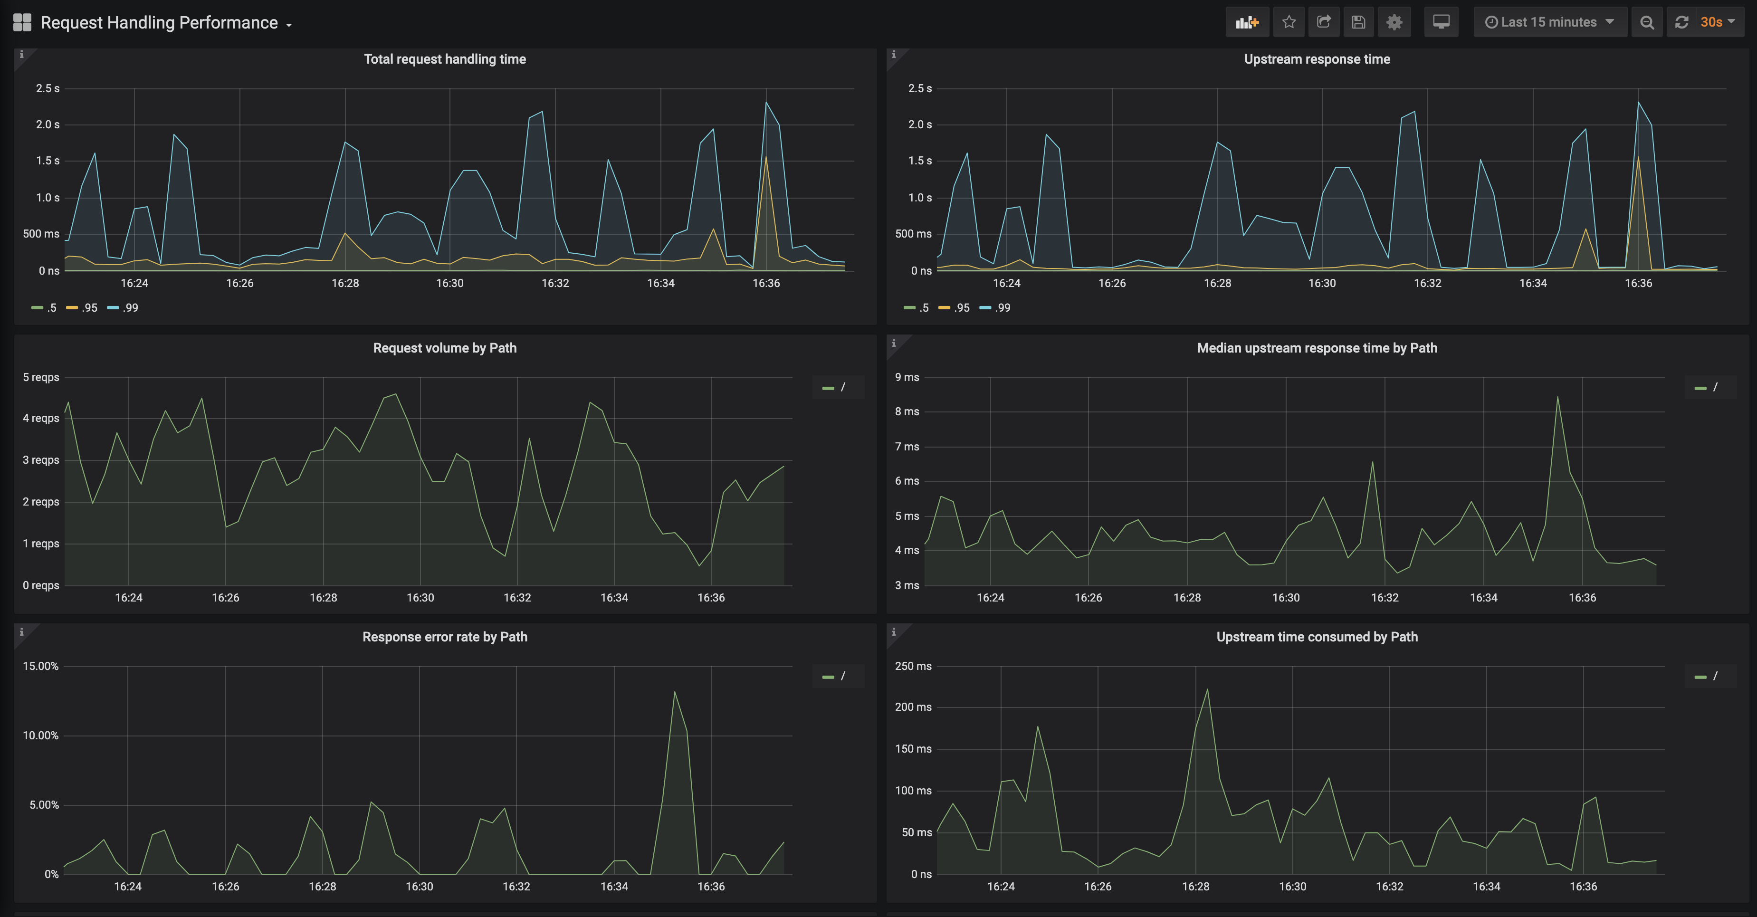Click the refresh dashboard icon

(x=1682, y=22)
